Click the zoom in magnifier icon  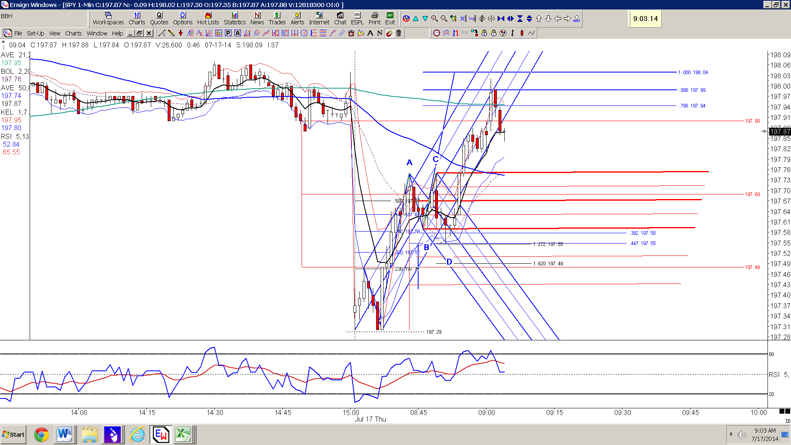[x=434, y=19]
